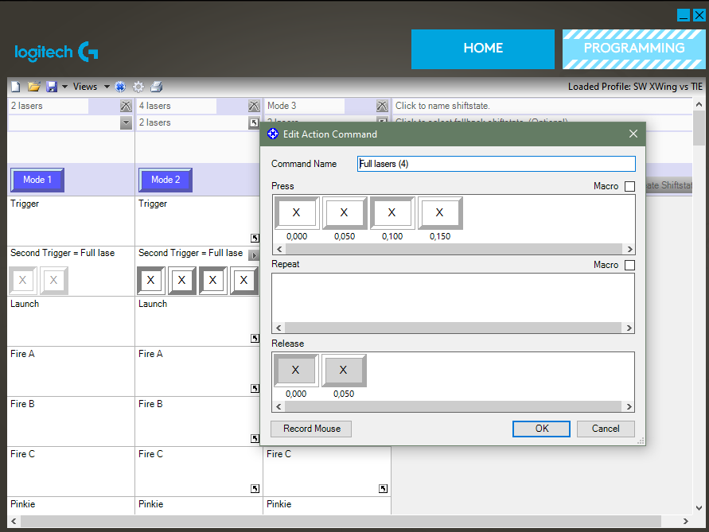This screenshot has height=532, width=709.
Task: Delete the 2 lasers shiftstate column
Action: coord(126,107)
